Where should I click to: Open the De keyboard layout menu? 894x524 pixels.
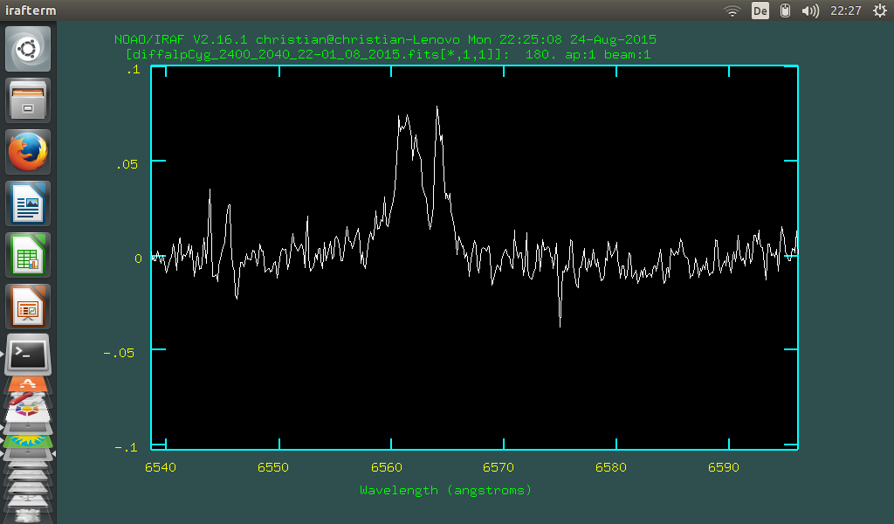click(x=760, y=10)
